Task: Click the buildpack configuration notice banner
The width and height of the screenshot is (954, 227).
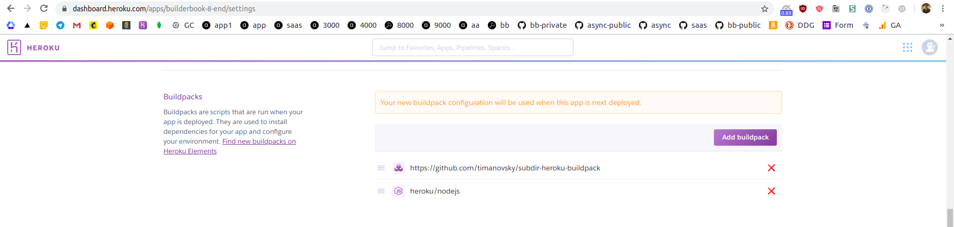Action: [578, 102]
